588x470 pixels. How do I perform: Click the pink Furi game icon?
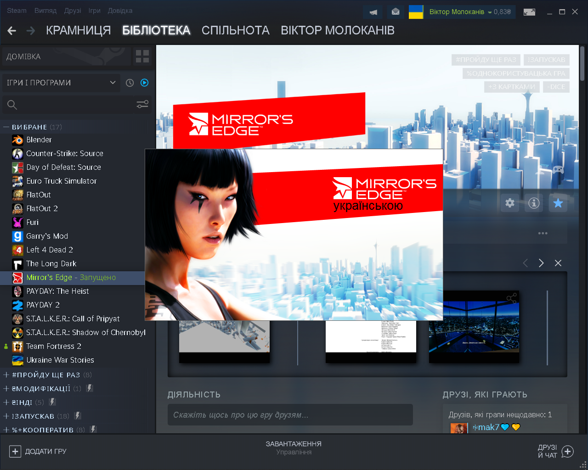click(17, 223)
